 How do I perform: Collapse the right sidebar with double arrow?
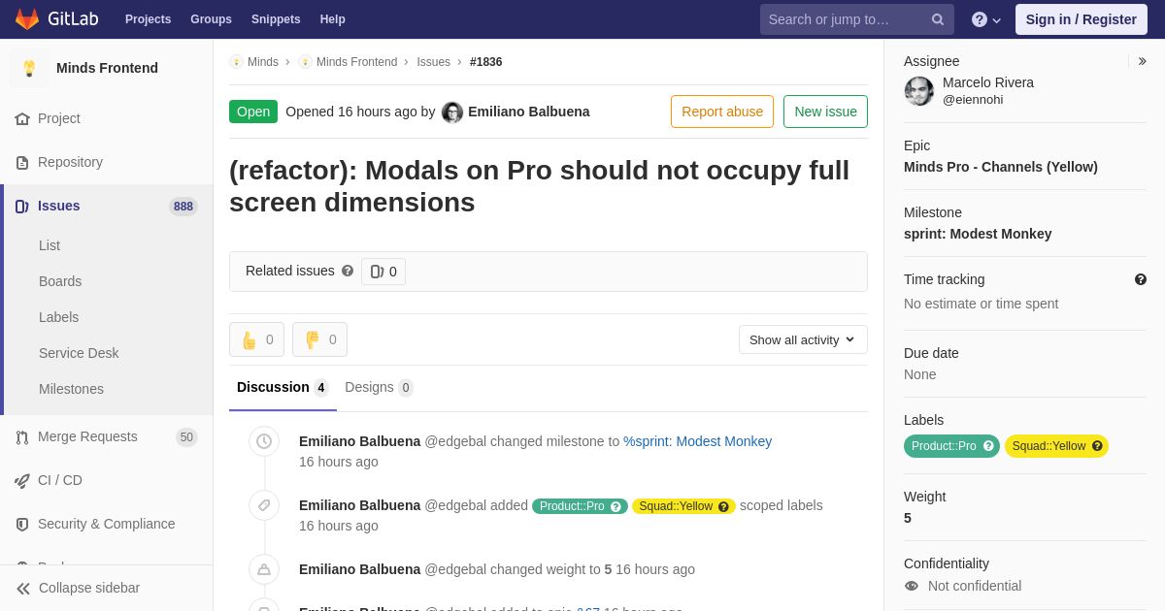coord(1142,61)
